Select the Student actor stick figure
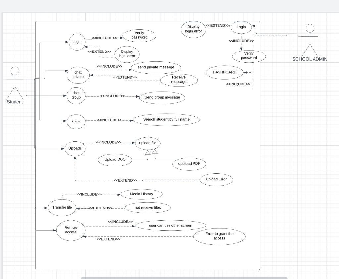 [x=15, y=83]
